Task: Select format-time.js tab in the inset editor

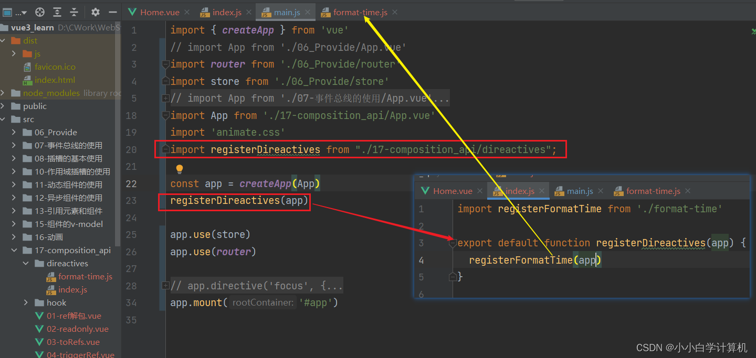Action: [653, 191]
